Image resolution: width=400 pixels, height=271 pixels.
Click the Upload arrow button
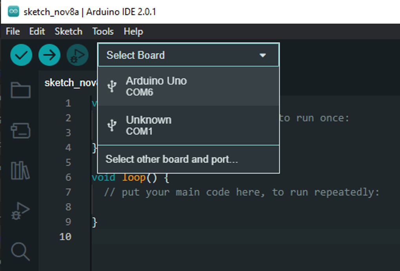click(49, 55)
